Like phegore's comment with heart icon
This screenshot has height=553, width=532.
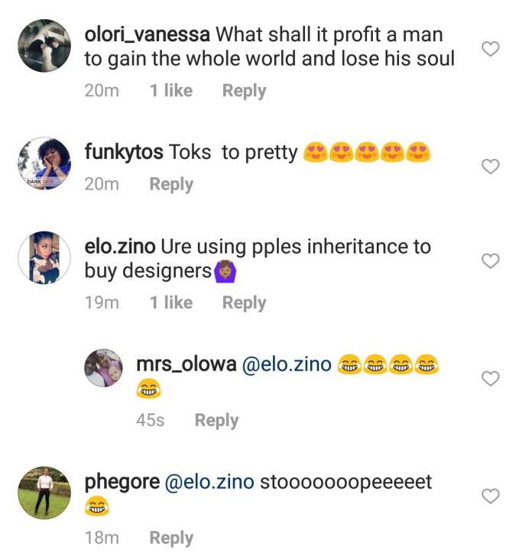click(x=490, y=496)
